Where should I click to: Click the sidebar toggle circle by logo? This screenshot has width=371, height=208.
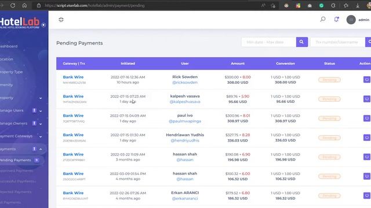tap(43, 25)
